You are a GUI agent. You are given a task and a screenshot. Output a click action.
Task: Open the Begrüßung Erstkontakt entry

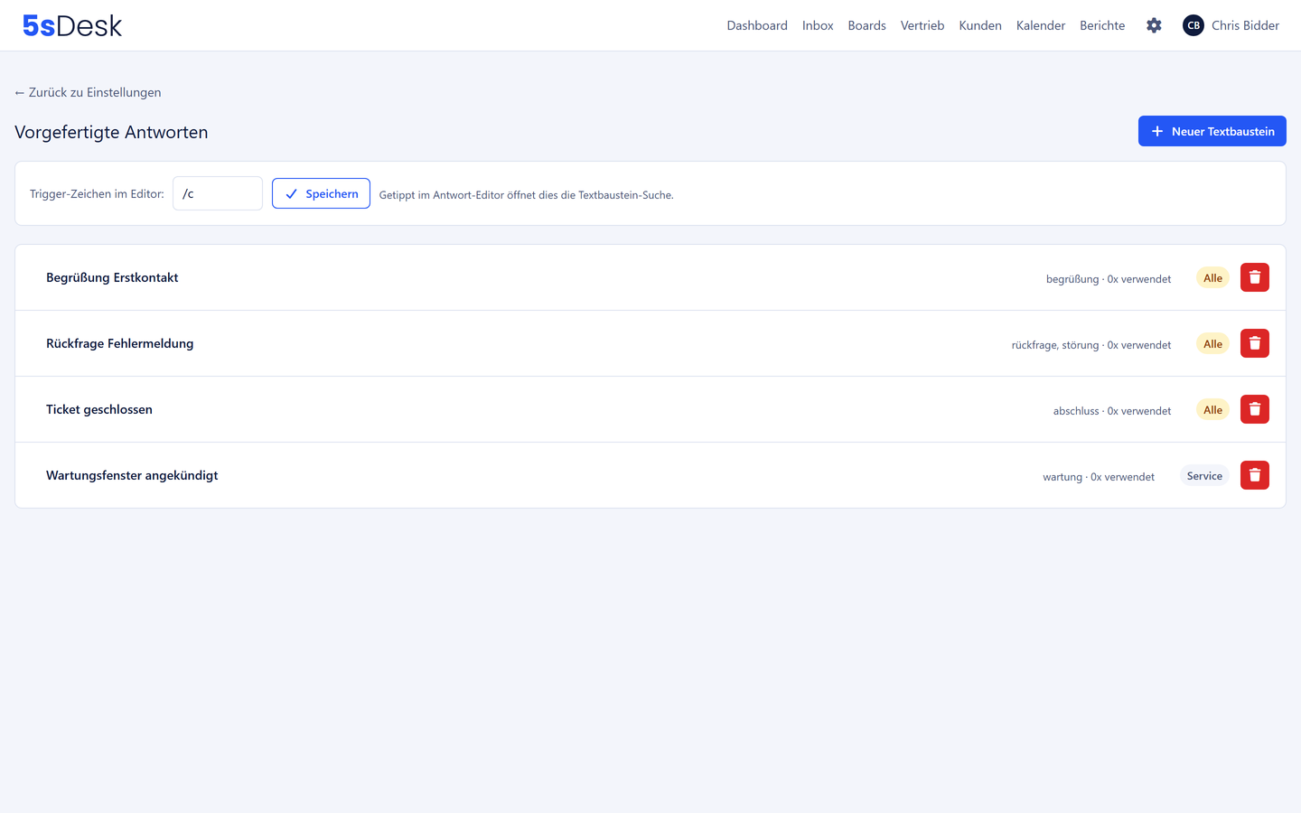point(112,277)
